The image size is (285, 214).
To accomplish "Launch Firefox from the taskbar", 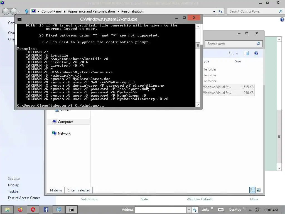I will click(x=20, y=210).
